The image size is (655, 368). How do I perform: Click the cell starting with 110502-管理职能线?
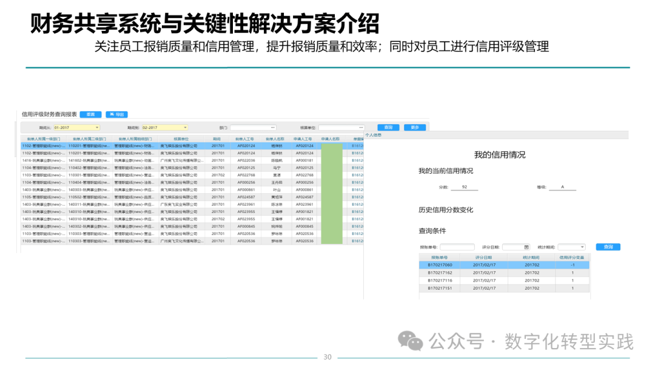pos(90,197)
